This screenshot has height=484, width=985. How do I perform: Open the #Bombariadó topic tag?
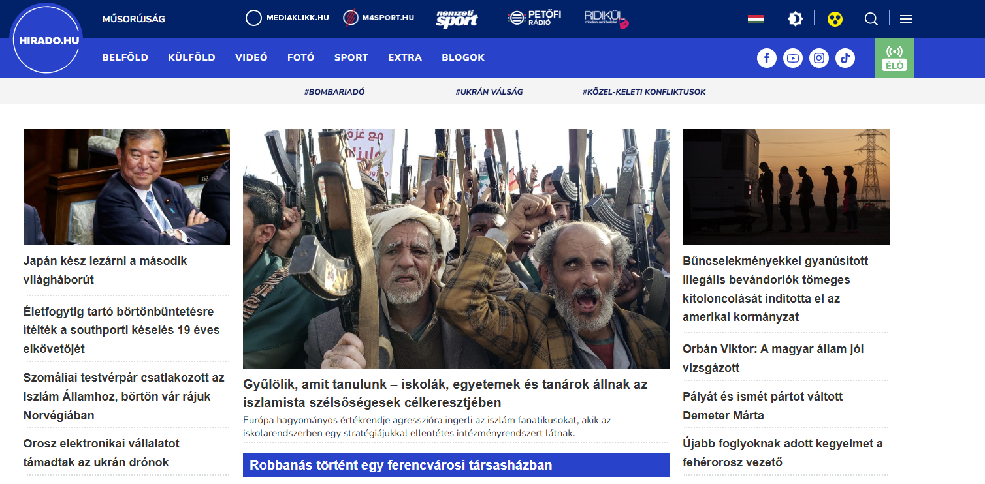coord(334,92)
